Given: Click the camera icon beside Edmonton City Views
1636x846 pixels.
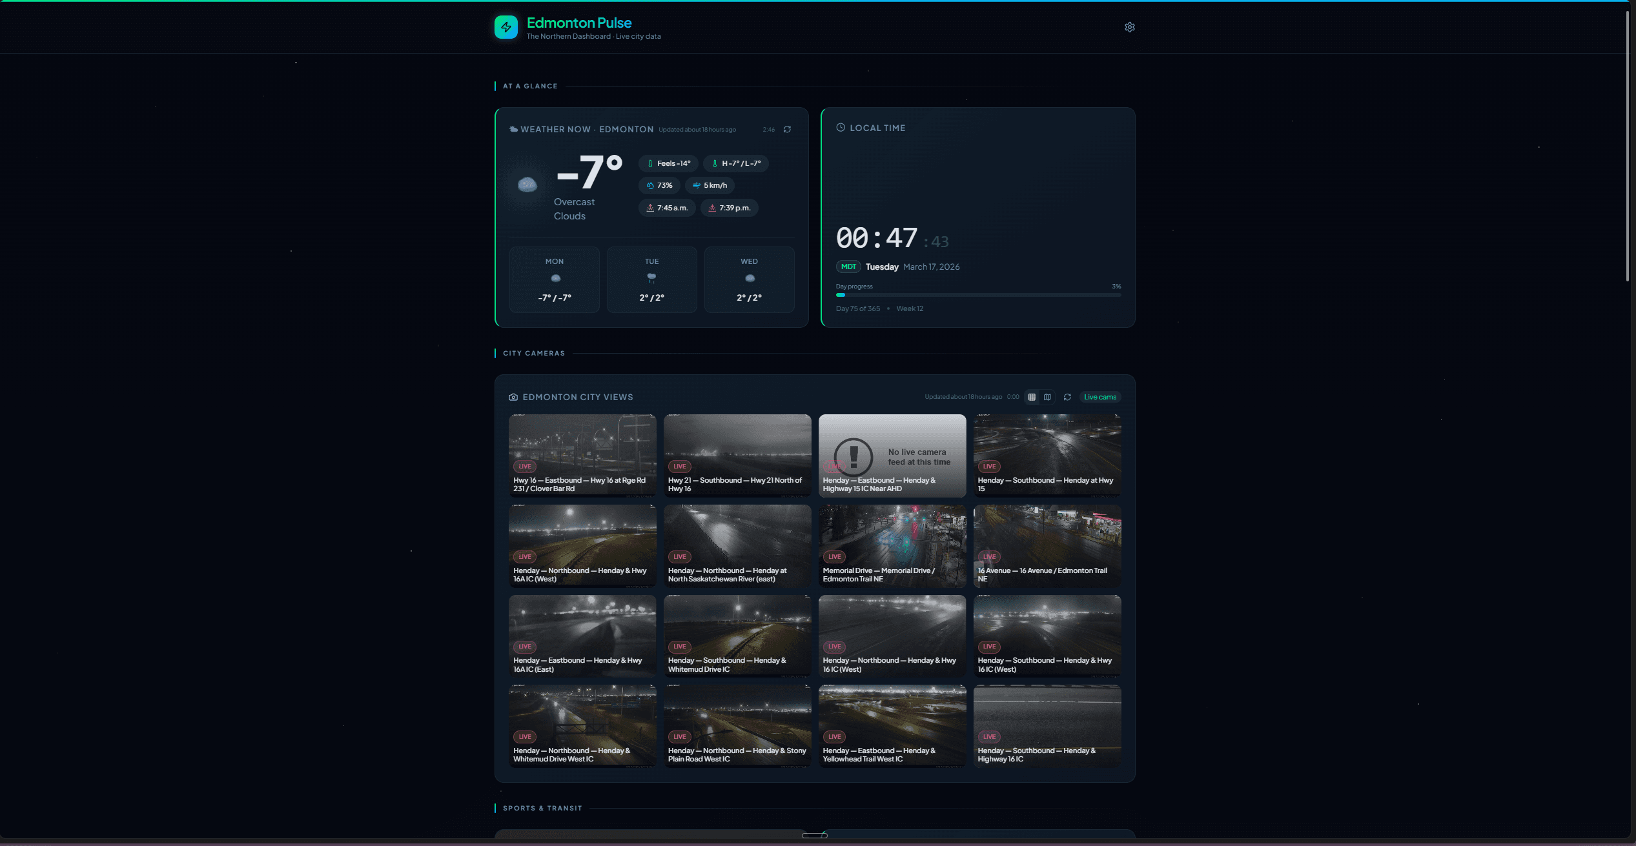Looking at the screenshot, I should pyautogui.click(x=513, y=397).
